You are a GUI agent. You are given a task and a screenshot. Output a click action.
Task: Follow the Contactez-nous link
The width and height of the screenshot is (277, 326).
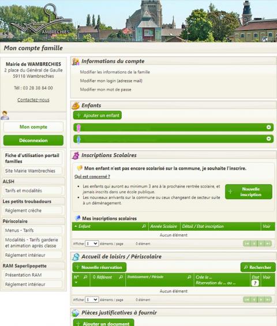coord(33,100)
